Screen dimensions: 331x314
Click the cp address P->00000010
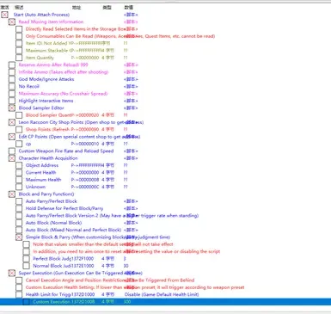85,144
